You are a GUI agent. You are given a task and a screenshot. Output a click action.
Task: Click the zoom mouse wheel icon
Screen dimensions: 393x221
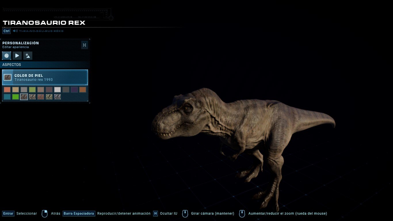[242, 214]
